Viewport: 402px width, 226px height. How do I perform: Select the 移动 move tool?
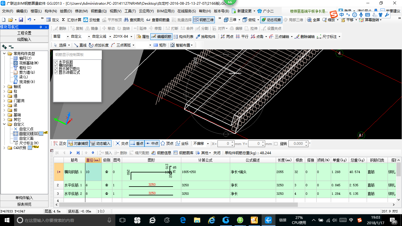[108, 28]
